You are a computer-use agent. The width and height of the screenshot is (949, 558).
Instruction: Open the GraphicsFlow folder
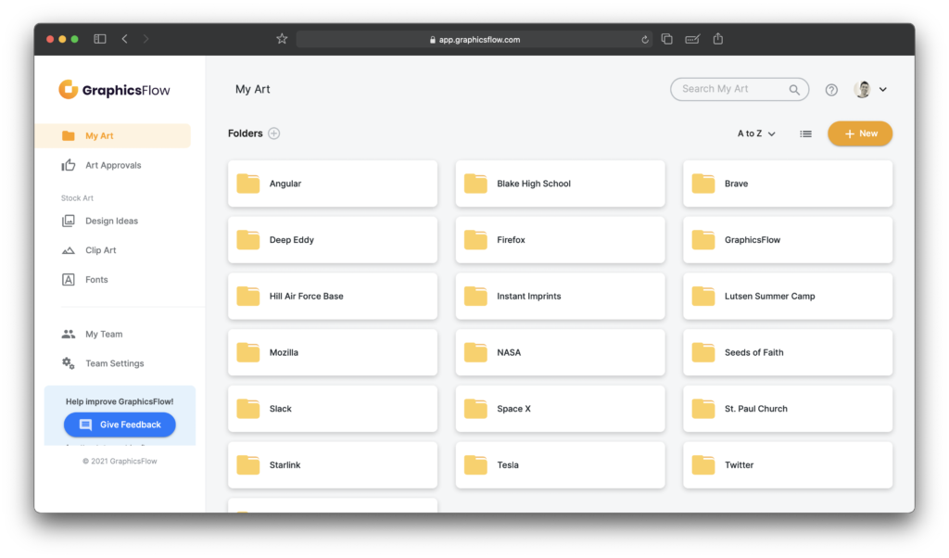click(x=788, y=240)
